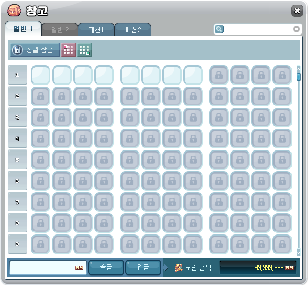Click the first locked slot in row 6
Viewport: 308px width, 285px height.
coord(41,181)
